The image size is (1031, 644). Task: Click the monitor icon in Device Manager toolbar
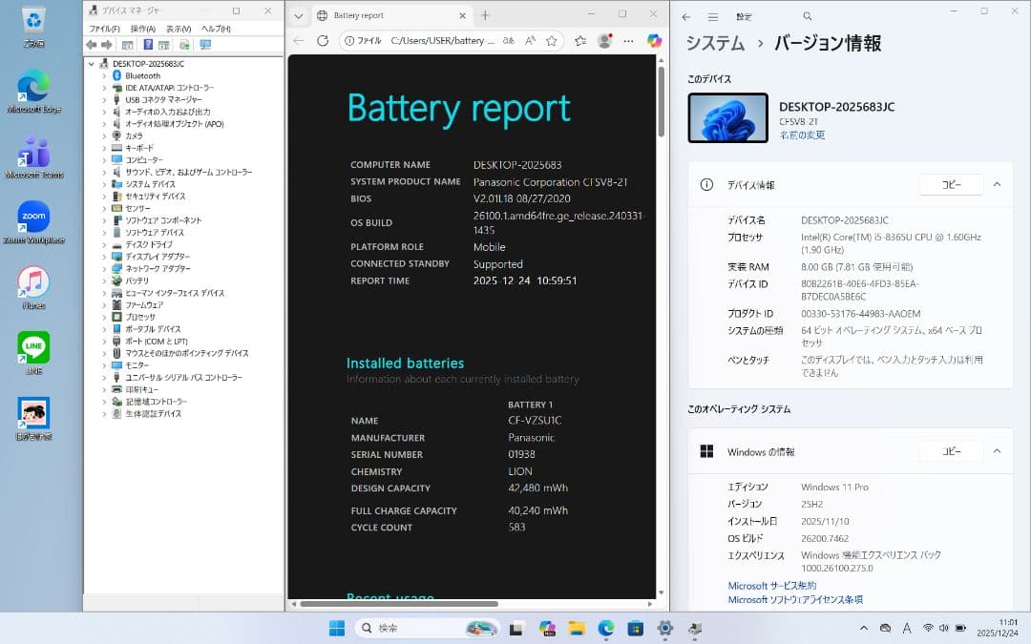[x=205, y=45]
